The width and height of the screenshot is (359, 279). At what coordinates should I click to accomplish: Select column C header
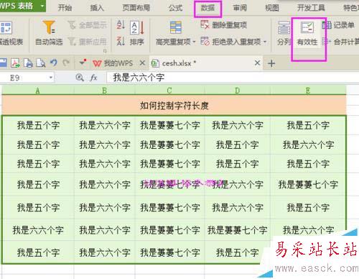(169, 91)
